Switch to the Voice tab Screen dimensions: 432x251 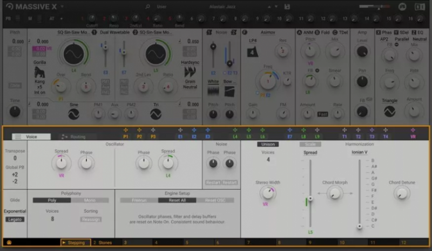tap(31, 137)
